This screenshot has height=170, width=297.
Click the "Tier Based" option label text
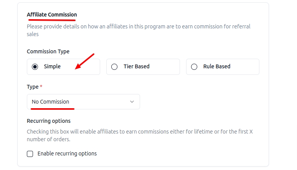click(x=136, y=66)
